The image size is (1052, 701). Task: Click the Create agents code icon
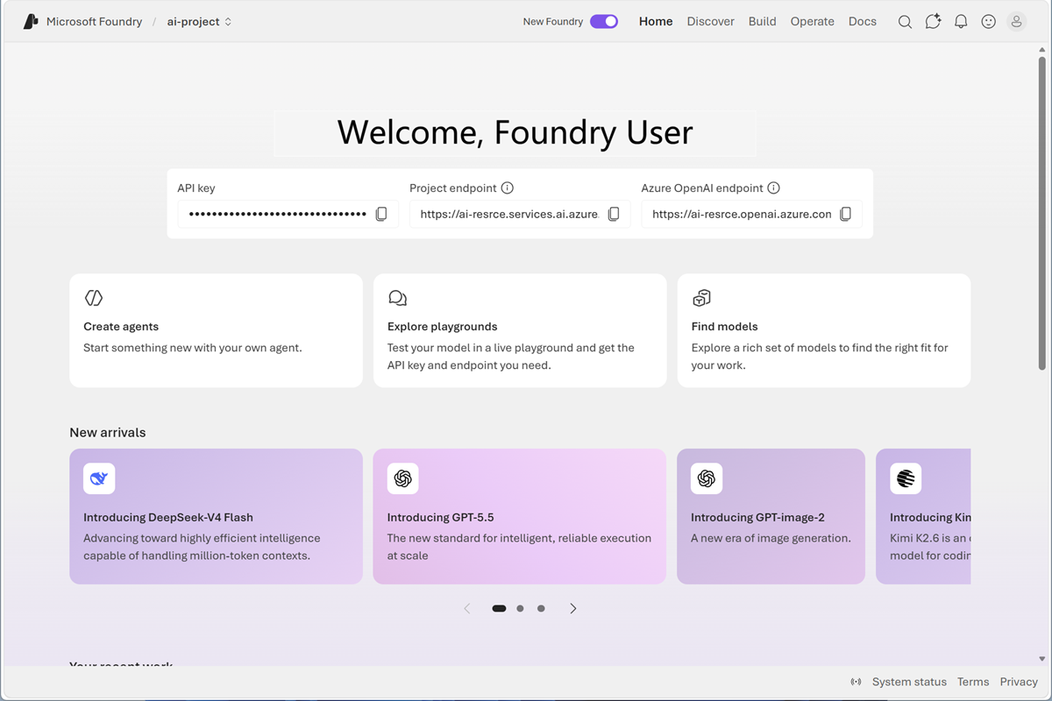tap(94, 298)
